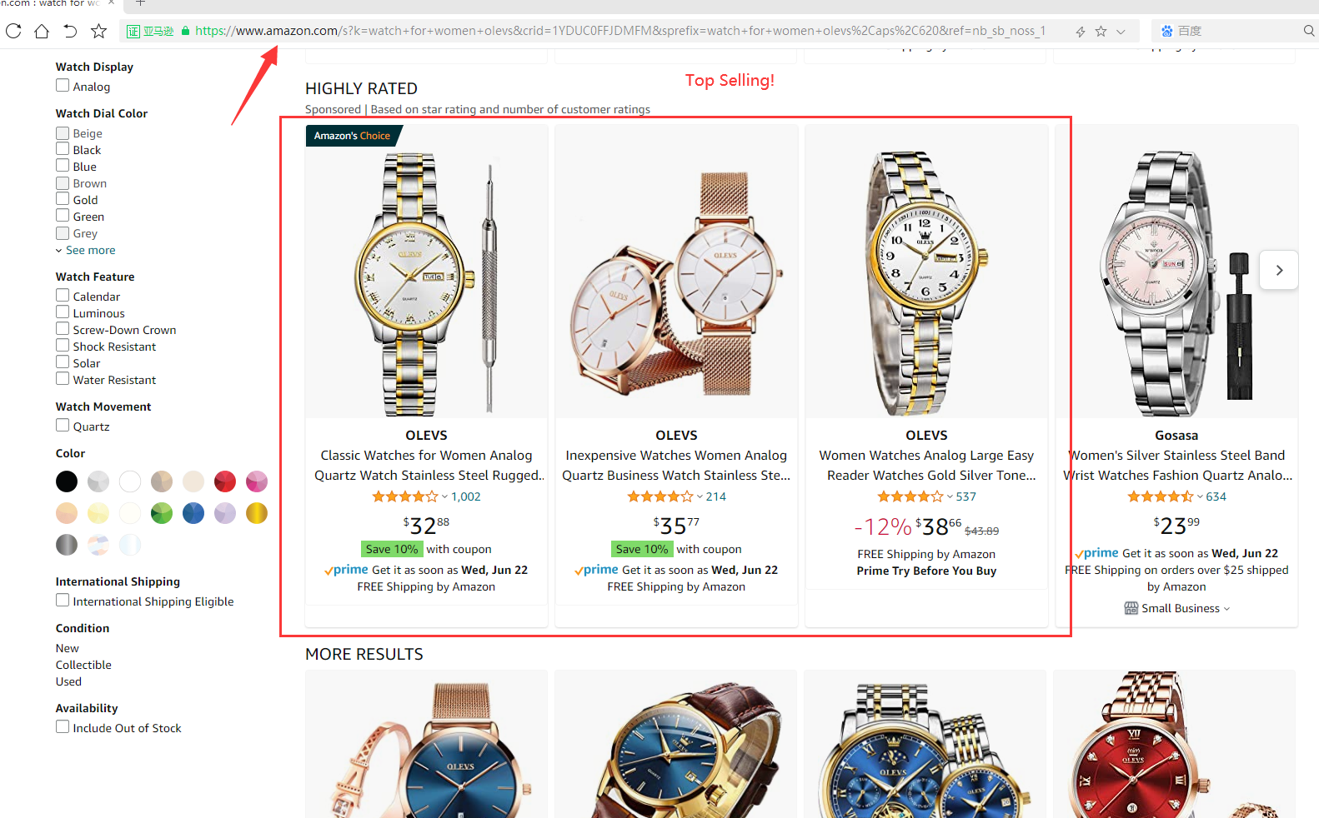Open new tab with plus icon
This screenshot has height=818, width=1319.
click(x=140, y=3)
